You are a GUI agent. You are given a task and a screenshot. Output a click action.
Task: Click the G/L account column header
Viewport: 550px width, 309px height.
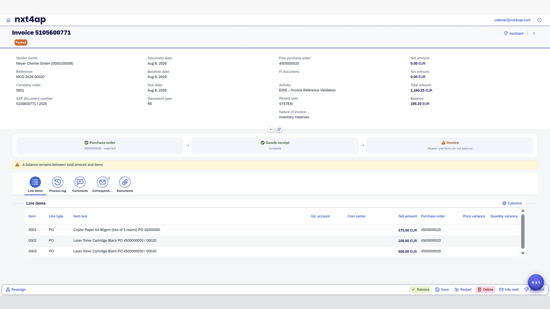click(x=320, y=216)
